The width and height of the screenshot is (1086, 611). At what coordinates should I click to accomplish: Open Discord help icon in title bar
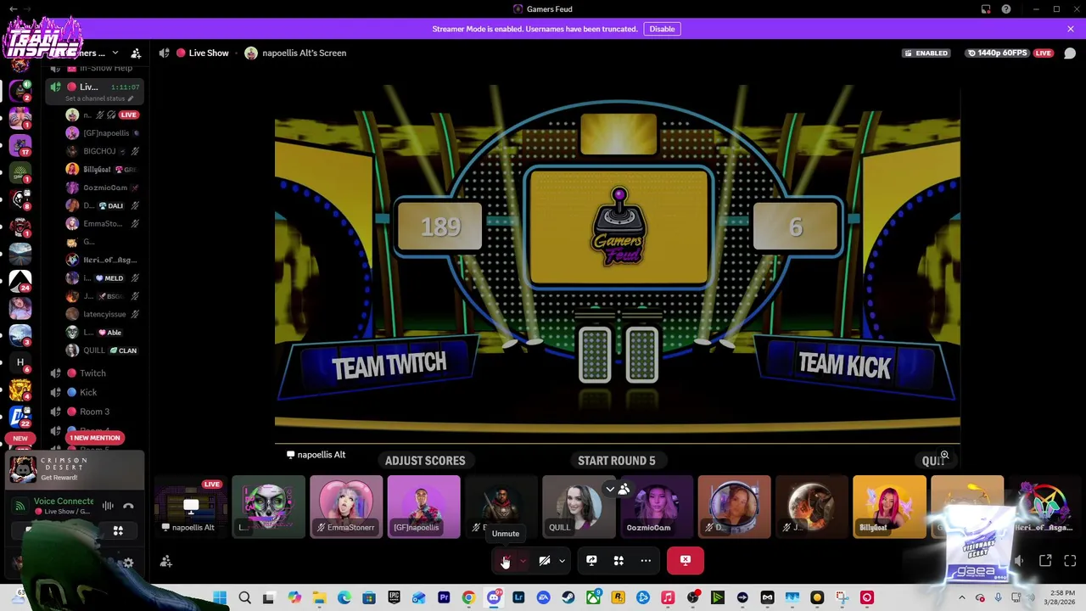click(x=1006, y=9)
